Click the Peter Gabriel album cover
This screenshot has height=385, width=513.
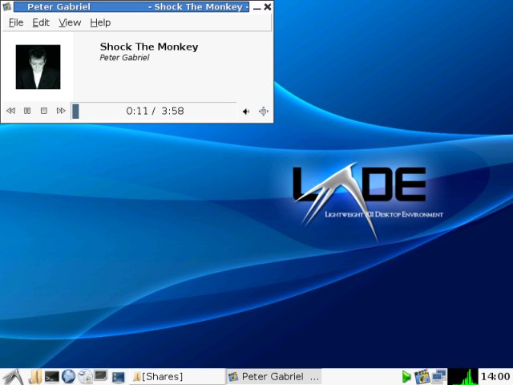tap(38, 67)
